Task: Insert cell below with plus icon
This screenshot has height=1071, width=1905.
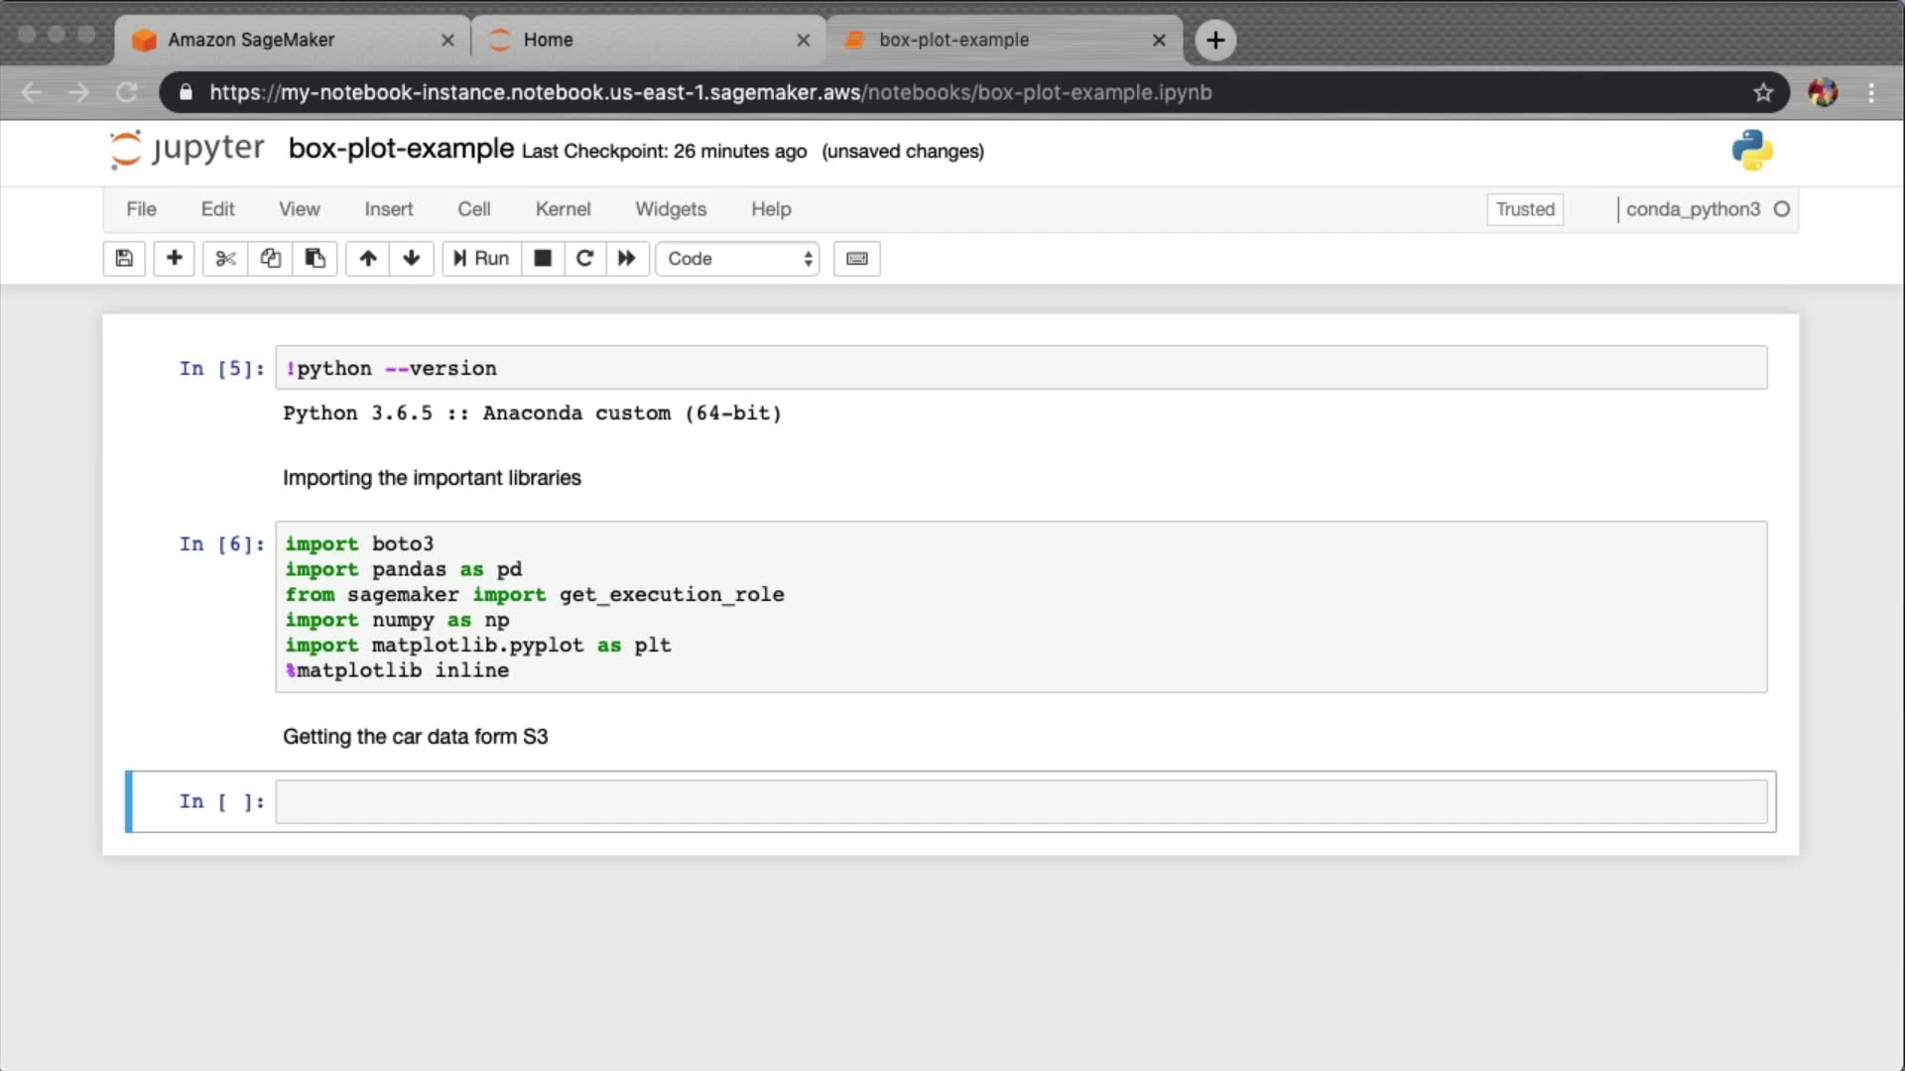Action: coord(174,259)
